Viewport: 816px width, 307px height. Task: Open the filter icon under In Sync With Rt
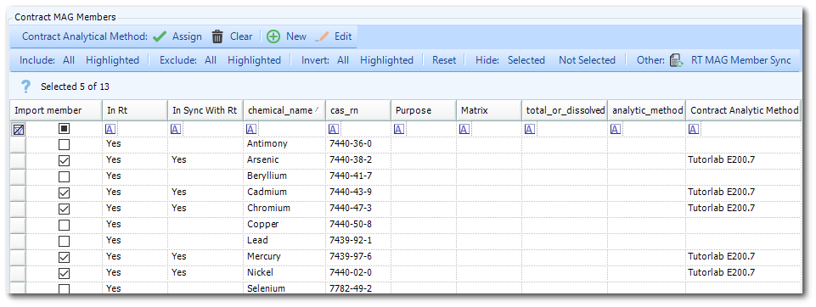tap(176, 129)
